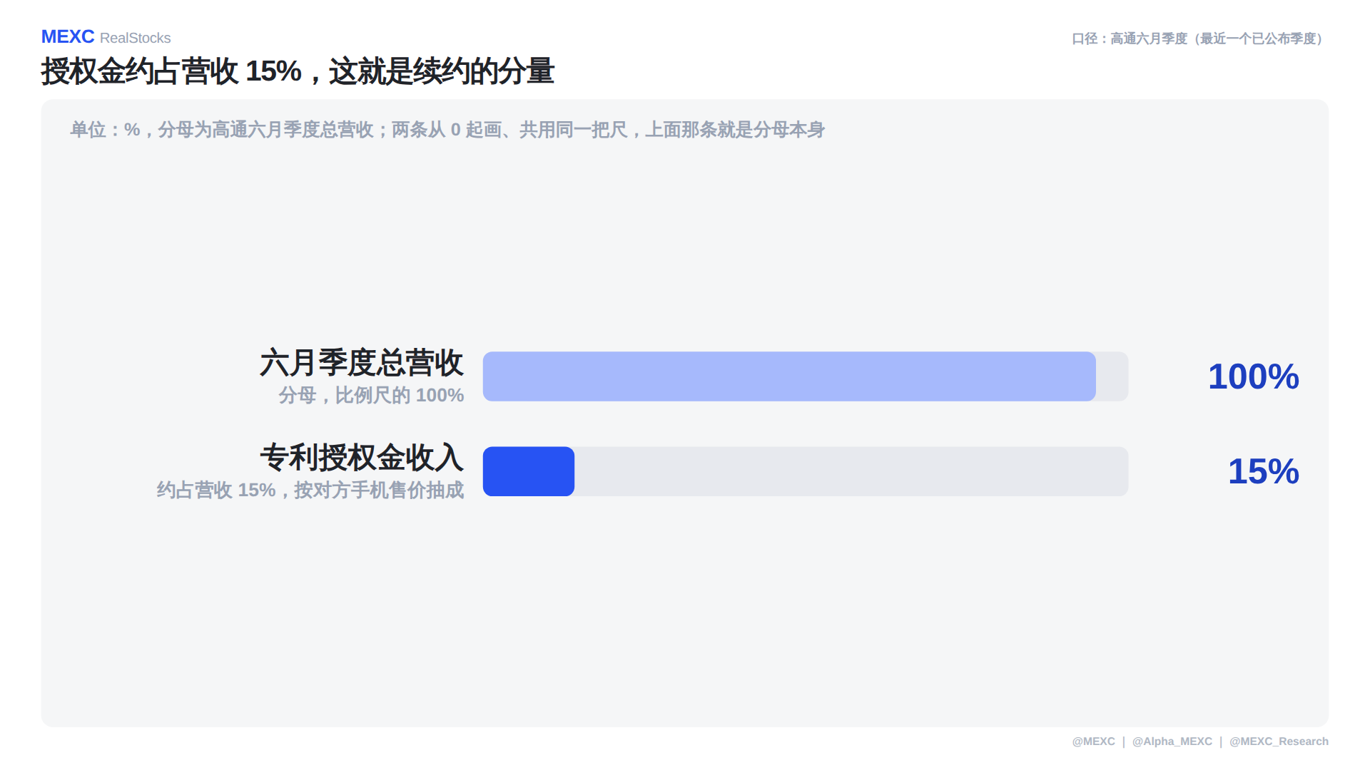Click the 续约的分量 part of the title
Image resolution: width=1370 pixels, height=770 pixels.
[x=484, y=71]
